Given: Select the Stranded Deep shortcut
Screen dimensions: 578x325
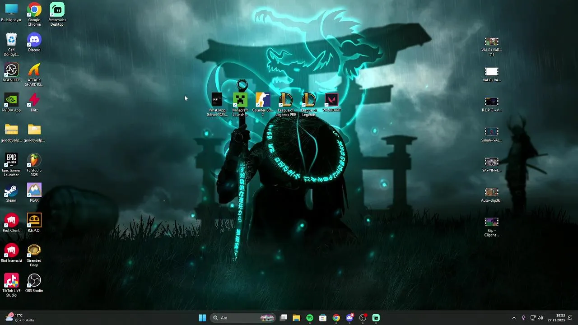Looking at the screenshot, I should click(34, 255).
